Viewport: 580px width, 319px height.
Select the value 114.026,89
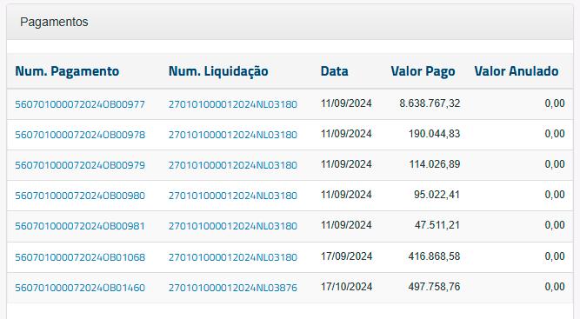click(x=435, y=163)
